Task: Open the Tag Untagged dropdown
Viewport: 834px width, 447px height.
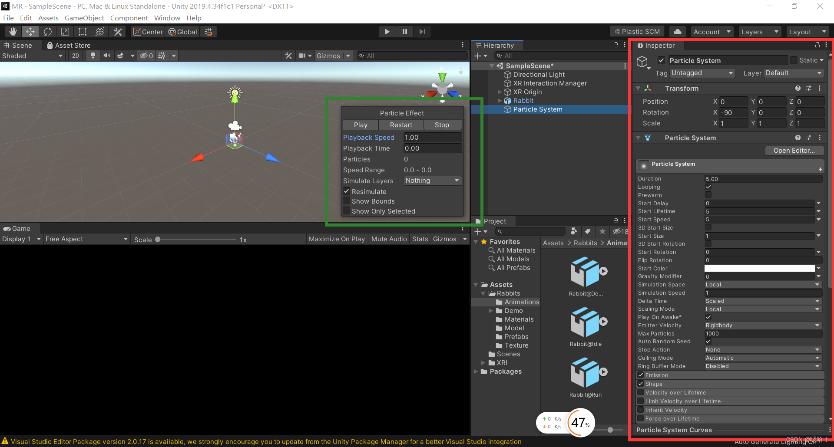Action: [x=702, y=73]
